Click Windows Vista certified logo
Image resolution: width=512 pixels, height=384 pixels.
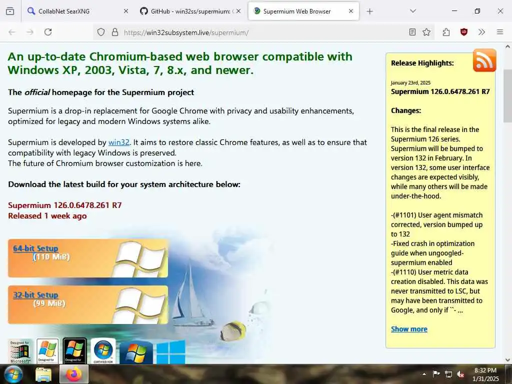pos(103,350)
